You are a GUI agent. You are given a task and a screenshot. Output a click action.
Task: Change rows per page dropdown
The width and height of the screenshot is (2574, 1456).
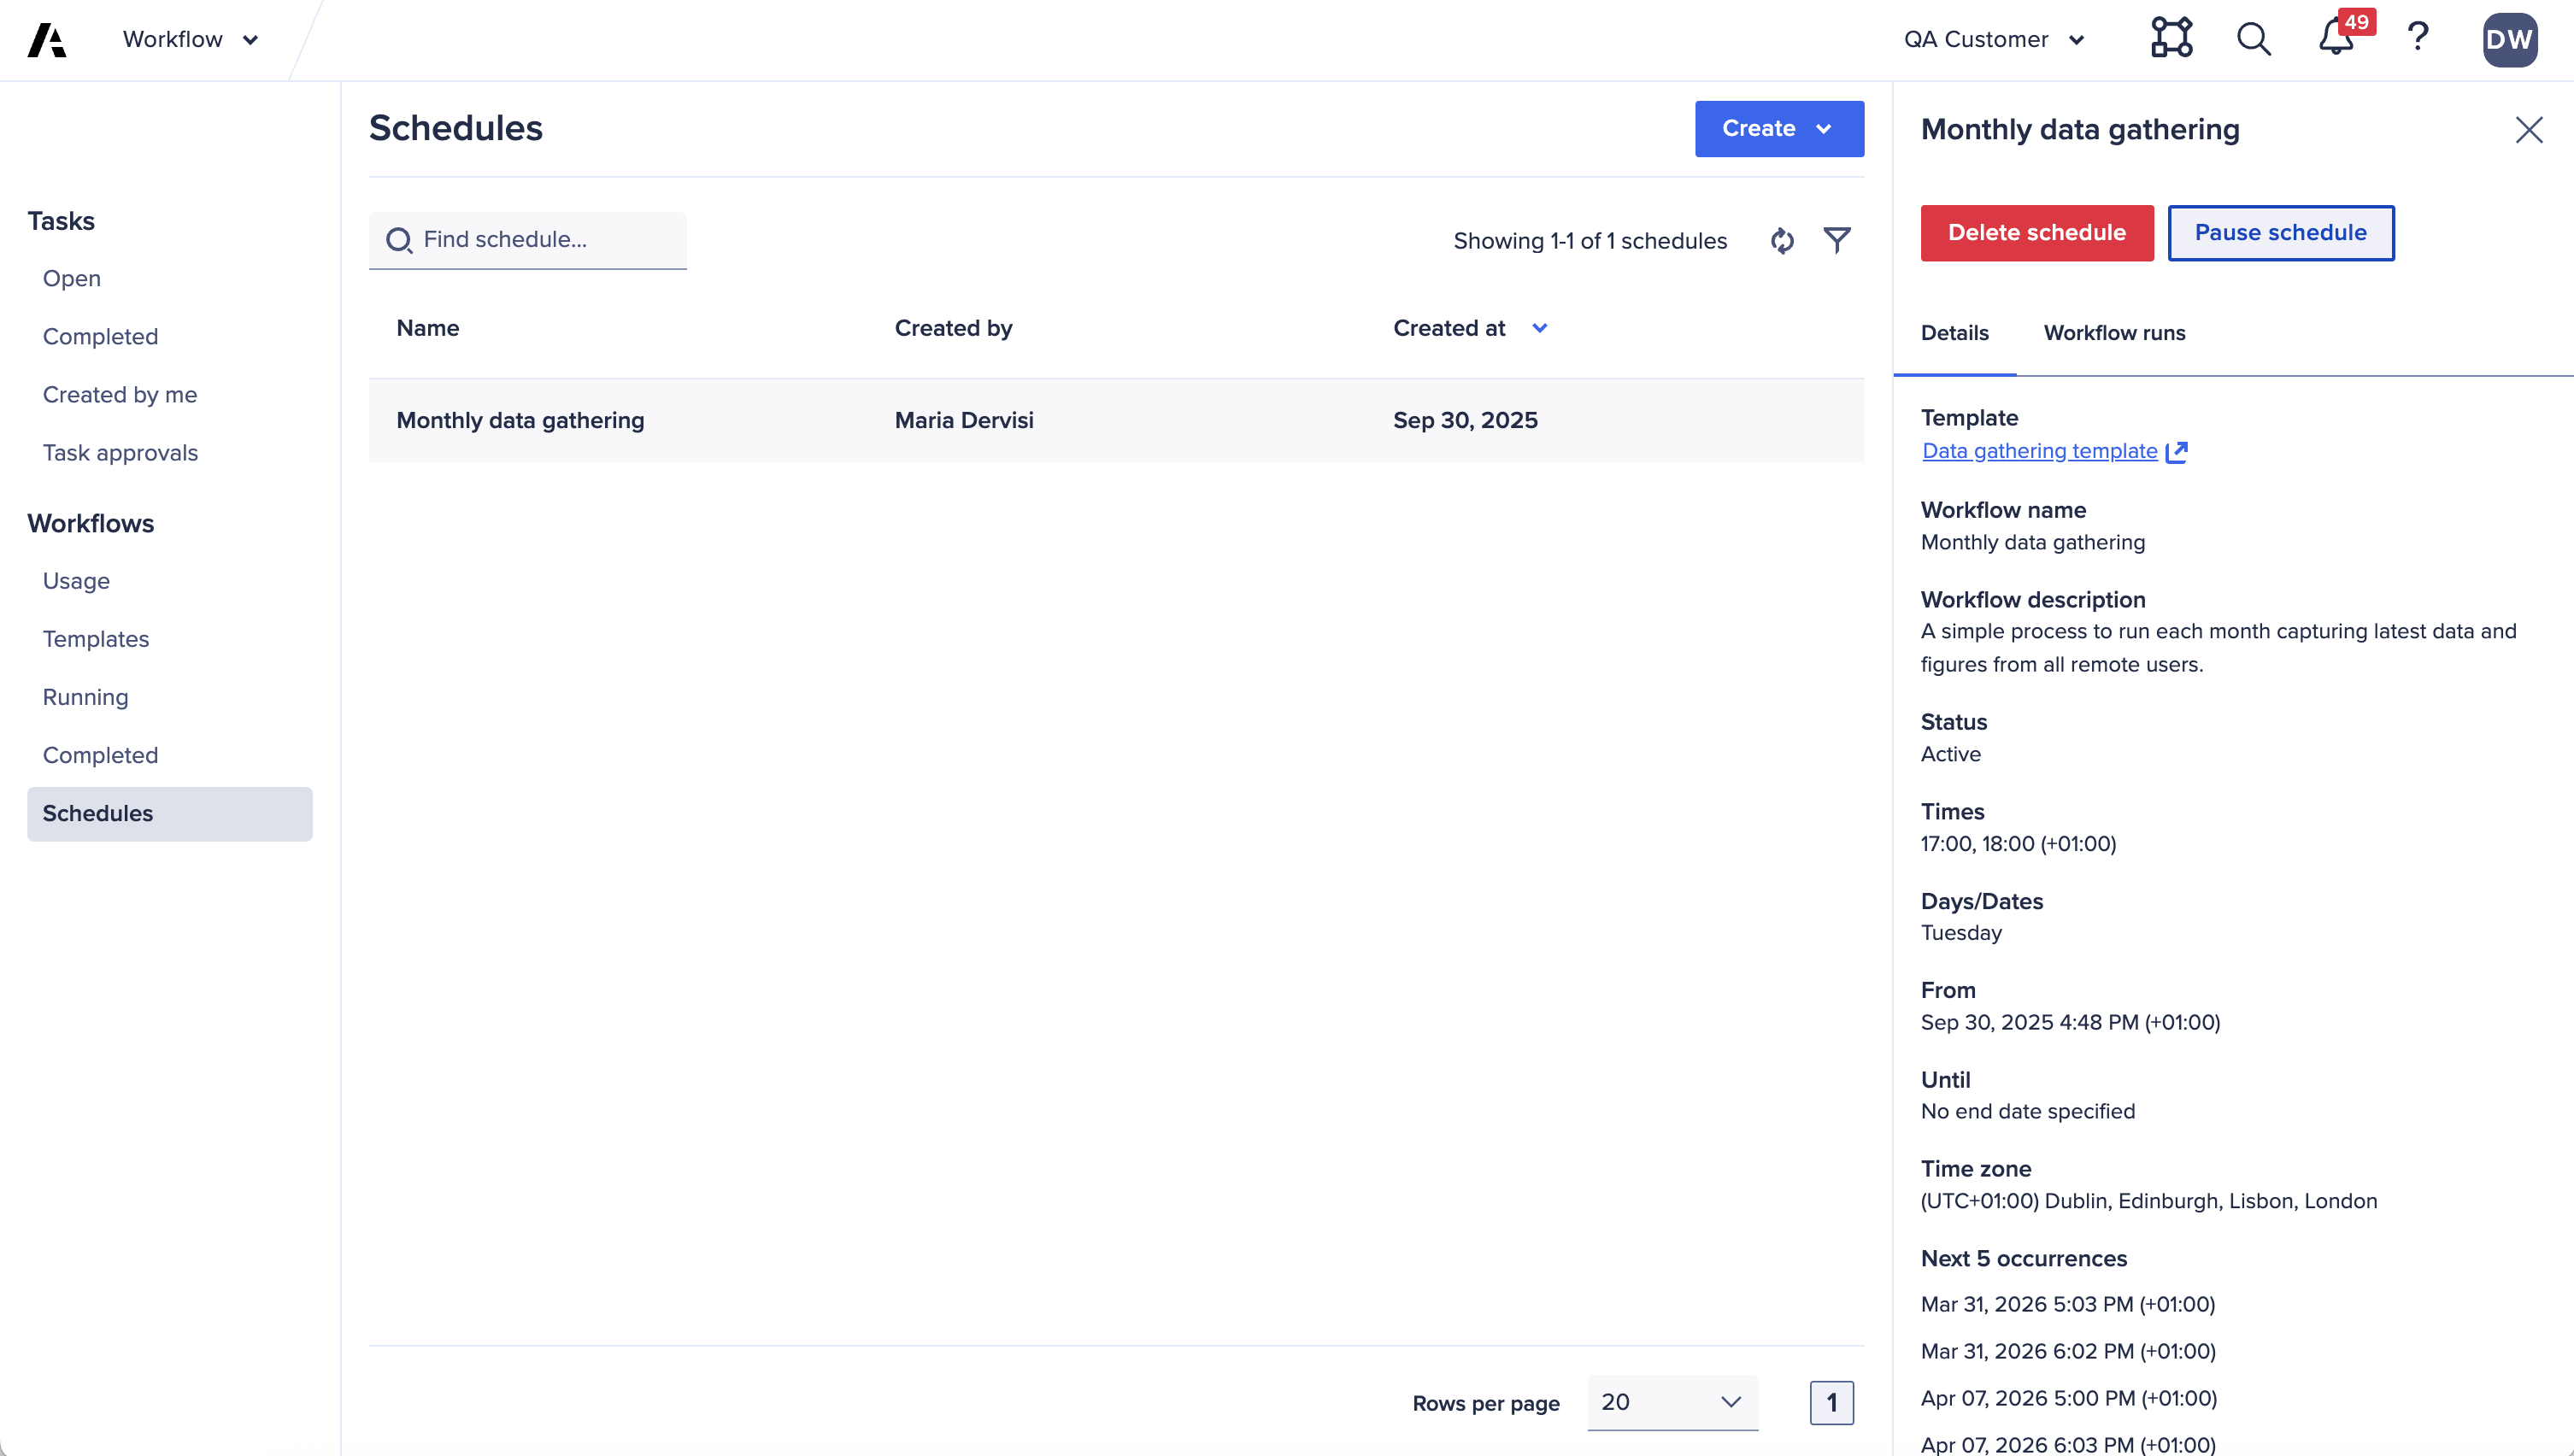tap(1671, 1402)
